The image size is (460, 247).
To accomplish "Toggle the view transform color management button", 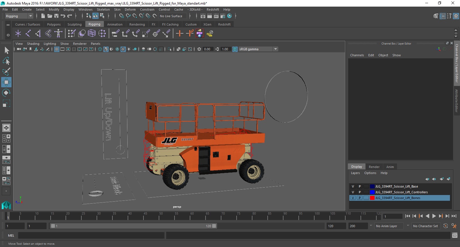I will 235,49.
